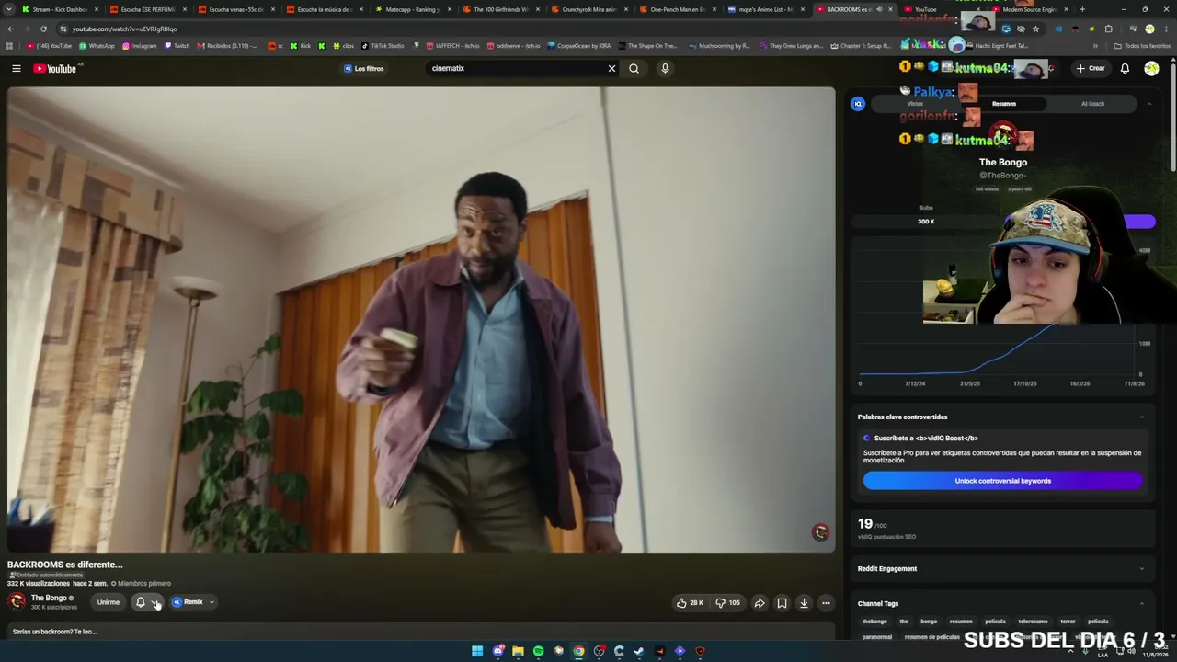
Task: Open The Bongo channel name link
Action: point(49,598)
